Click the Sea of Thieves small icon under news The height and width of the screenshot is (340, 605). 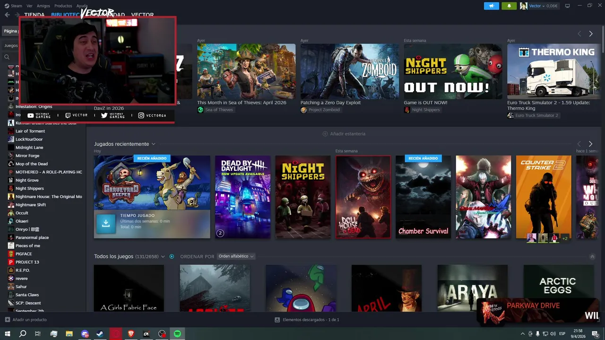pyautogui.click(x=200, y=110)
